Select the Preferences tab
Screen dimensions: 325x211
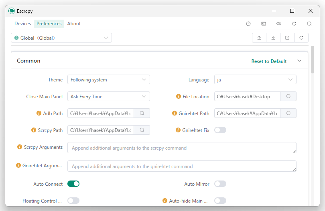coord(49,24)
